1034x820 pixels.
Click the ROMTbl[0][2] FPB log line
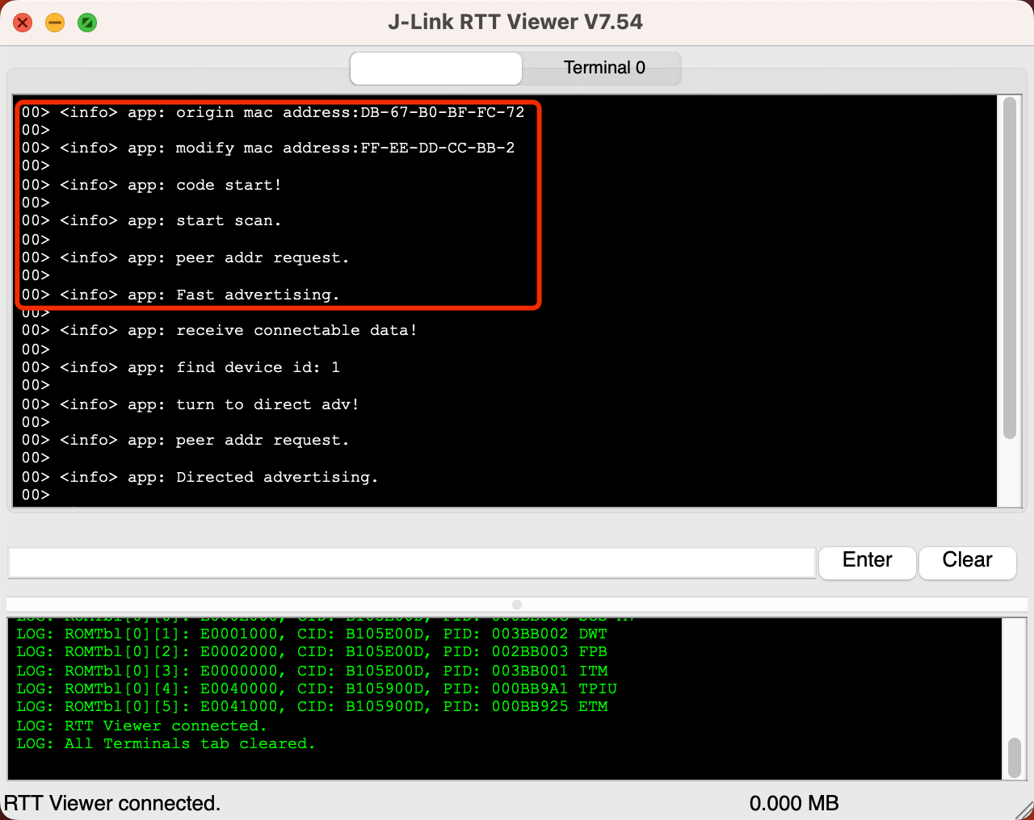[312, 652]
